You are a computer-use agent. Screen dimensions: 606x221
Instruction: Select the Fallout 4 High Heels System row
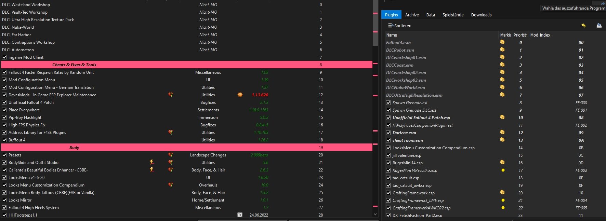coord(187,208)
